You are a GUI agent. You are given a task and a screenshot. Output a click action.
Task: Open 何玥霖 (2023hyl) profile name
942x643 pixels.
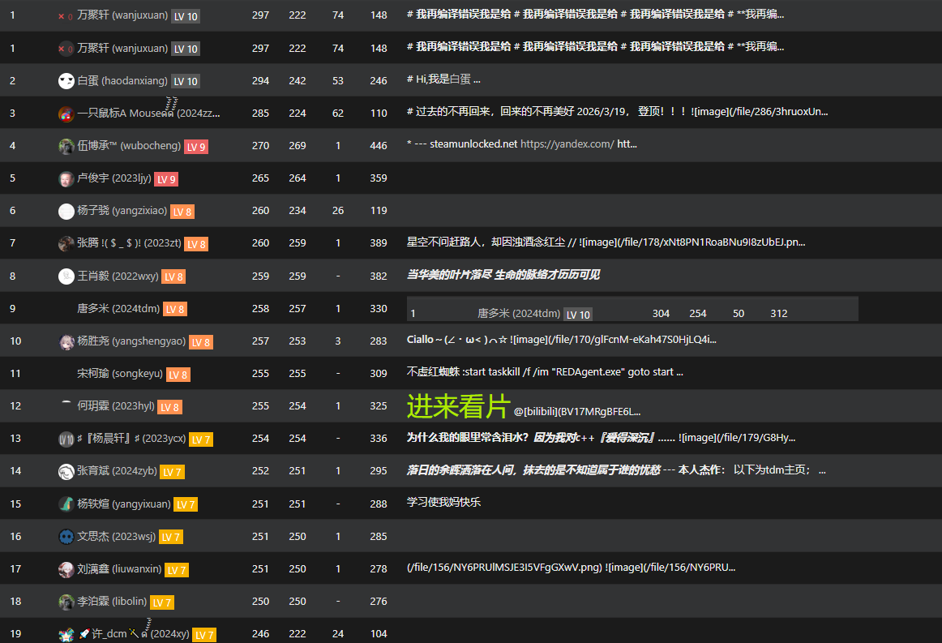116,405
